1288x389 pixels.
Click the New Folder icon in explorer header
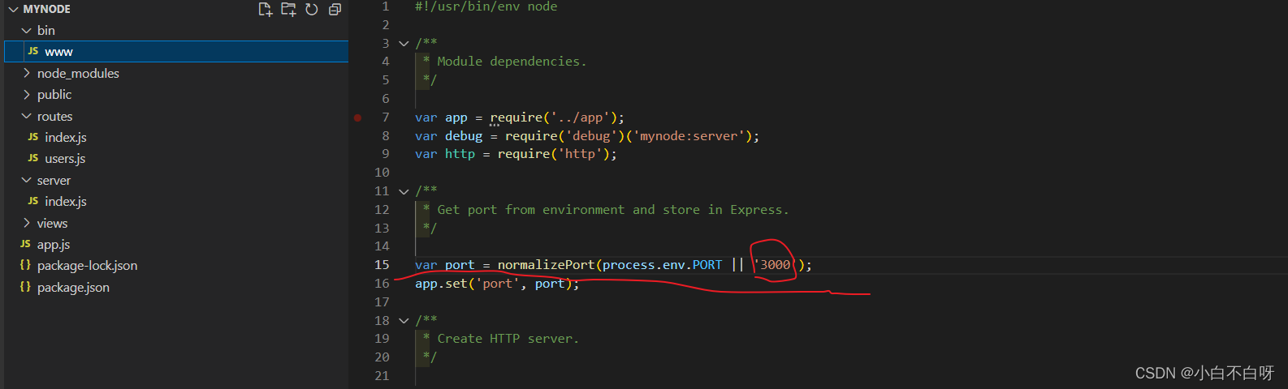coord(288,9)
